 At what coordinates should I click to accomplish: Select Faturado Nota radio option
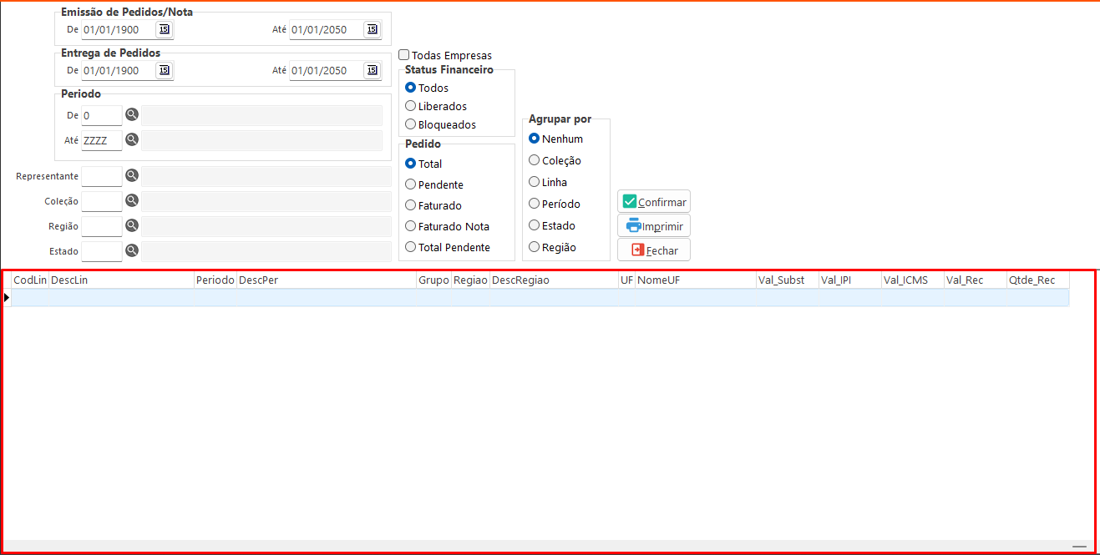coord(411,226)
